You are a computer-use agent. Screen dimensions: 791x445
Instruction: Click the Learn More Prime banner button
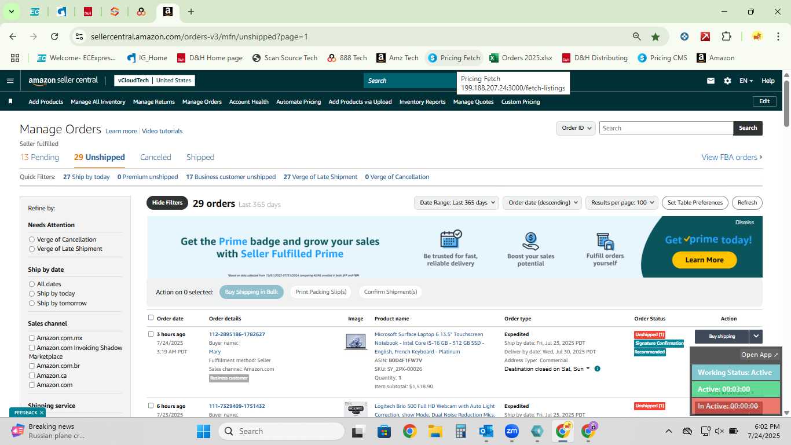point(704,260)
